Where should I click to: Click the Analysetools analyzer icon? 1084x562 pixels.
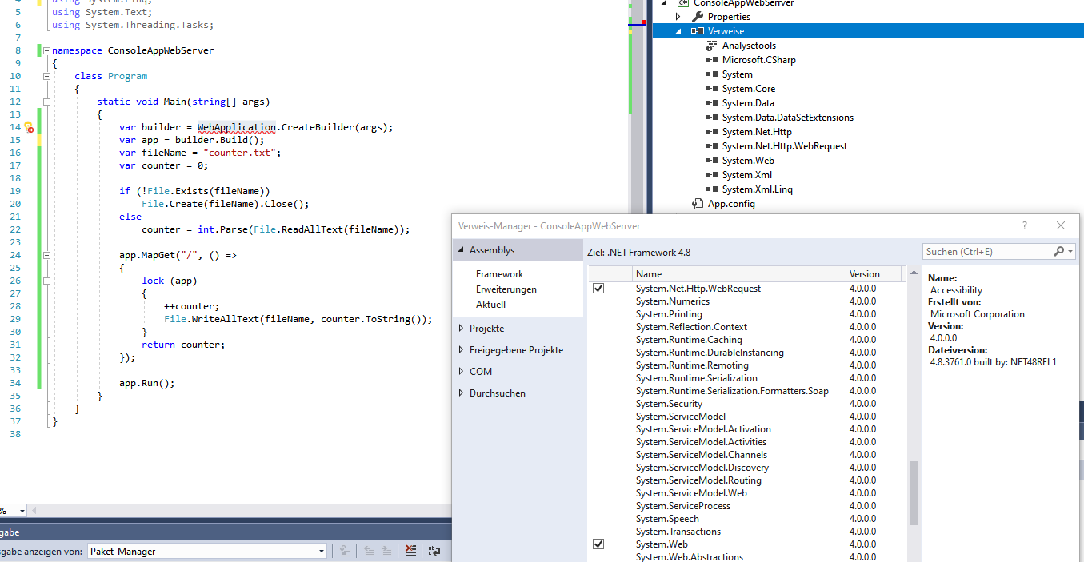point(711,46)
